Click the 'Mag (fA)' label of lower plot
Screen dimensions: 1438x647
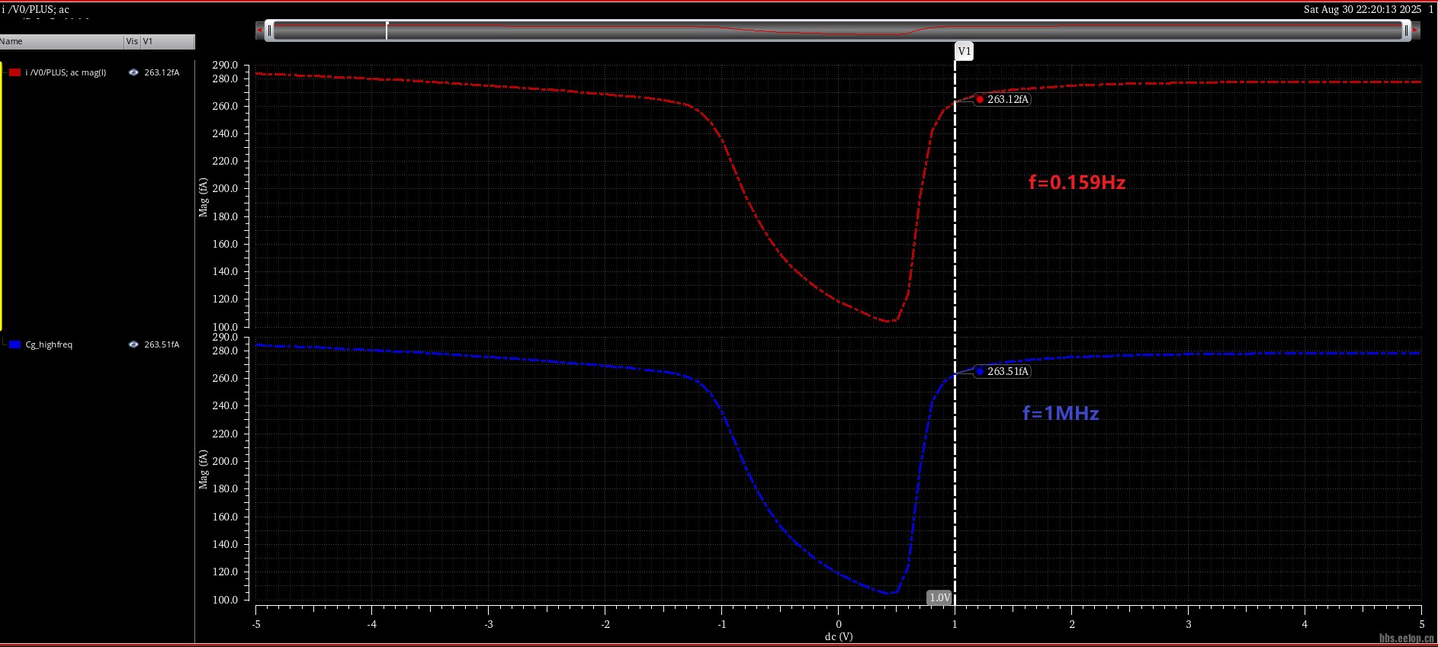tap(204, 469)
